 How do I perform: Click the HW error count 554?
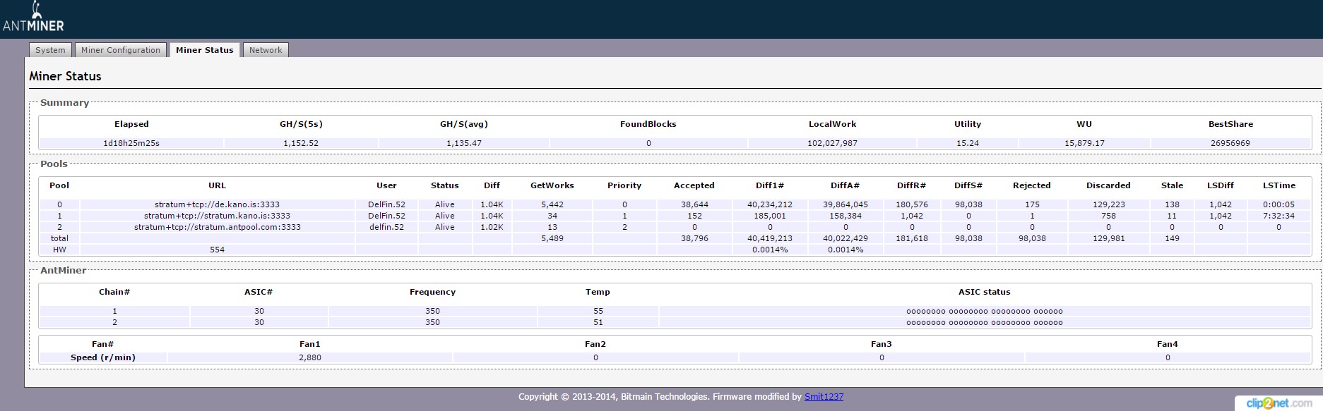click(218, 250)
